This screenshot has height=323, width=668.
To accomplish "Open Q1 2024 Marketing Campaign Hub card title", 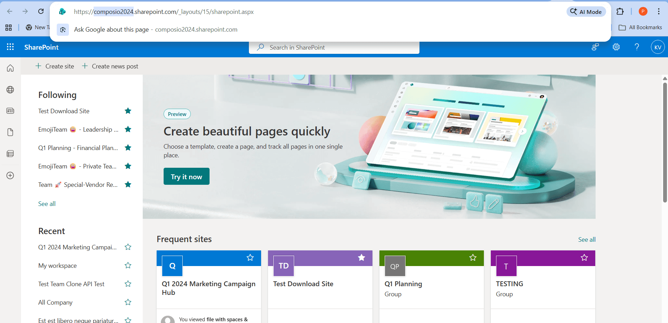I will 209,288.
